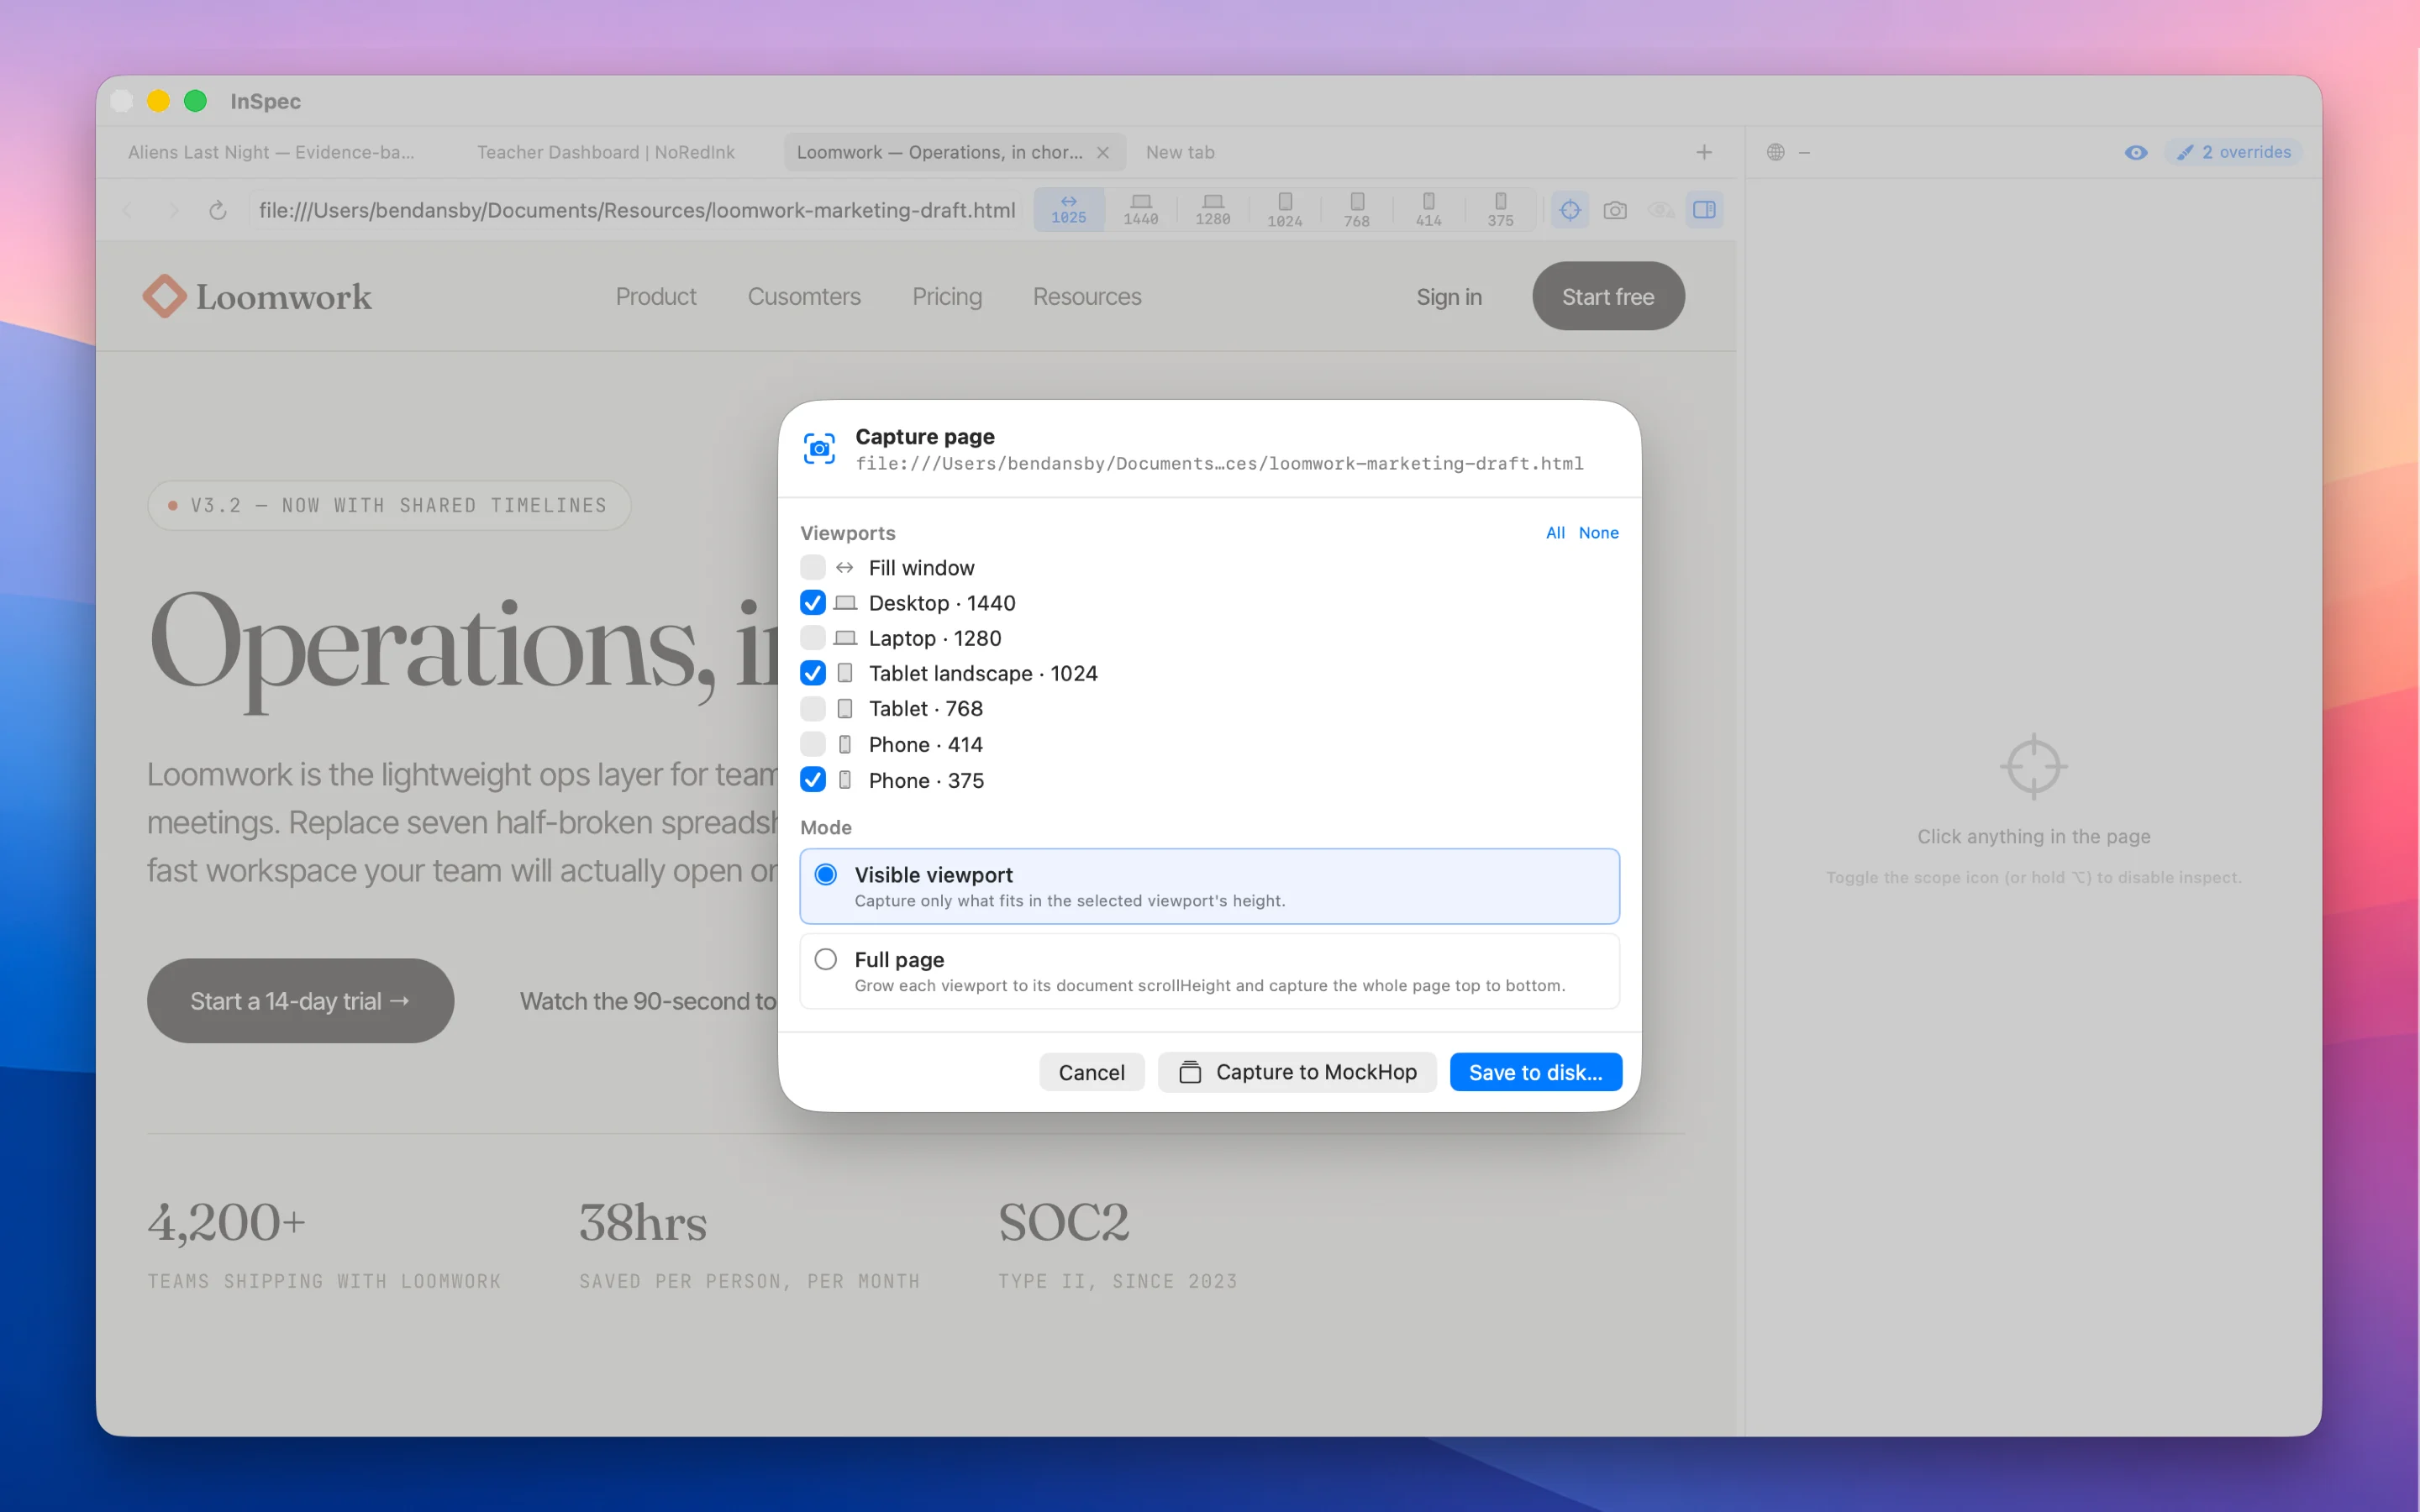
Task: Open Resources in page navigation
Action: pyautogui.click(x=1087, y=297)
